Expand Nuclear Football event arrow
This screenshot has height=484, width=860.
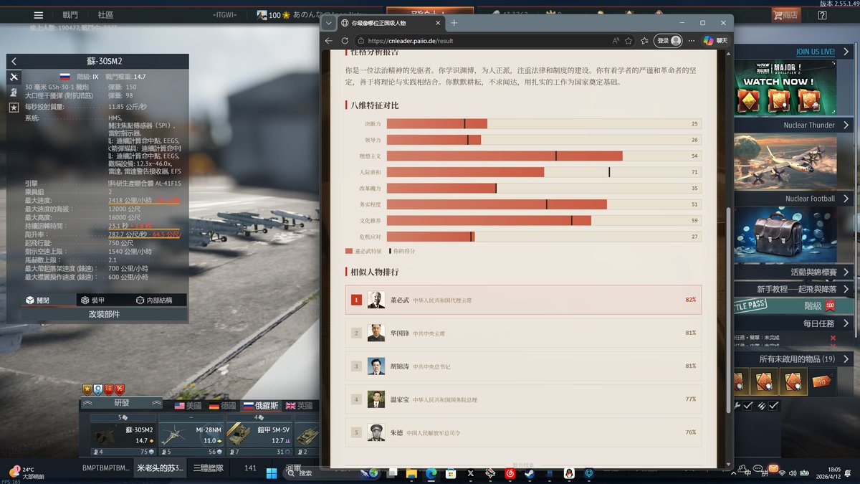[x=846, y=199]
